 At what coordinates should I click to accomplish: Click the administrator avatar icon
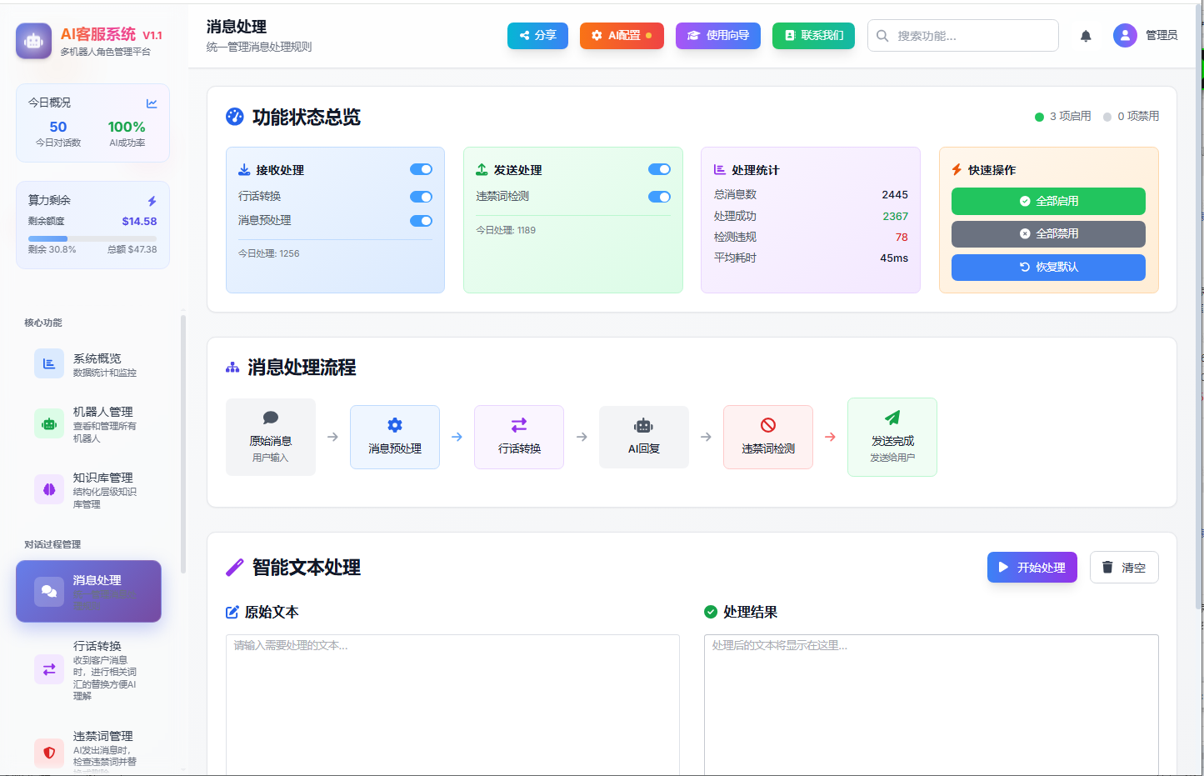point(1125,35)
